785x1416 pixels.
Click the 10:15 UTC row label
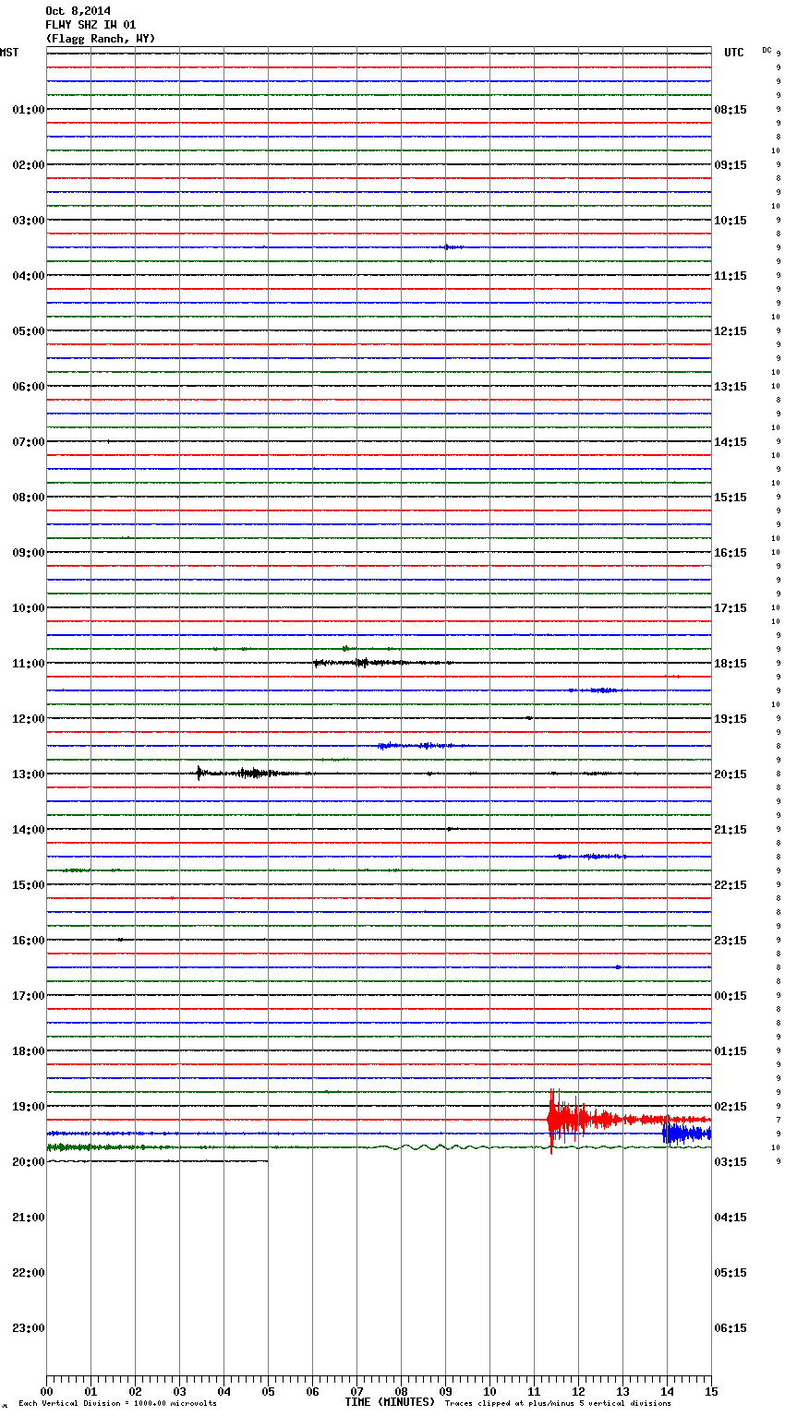tap(731, 221)
